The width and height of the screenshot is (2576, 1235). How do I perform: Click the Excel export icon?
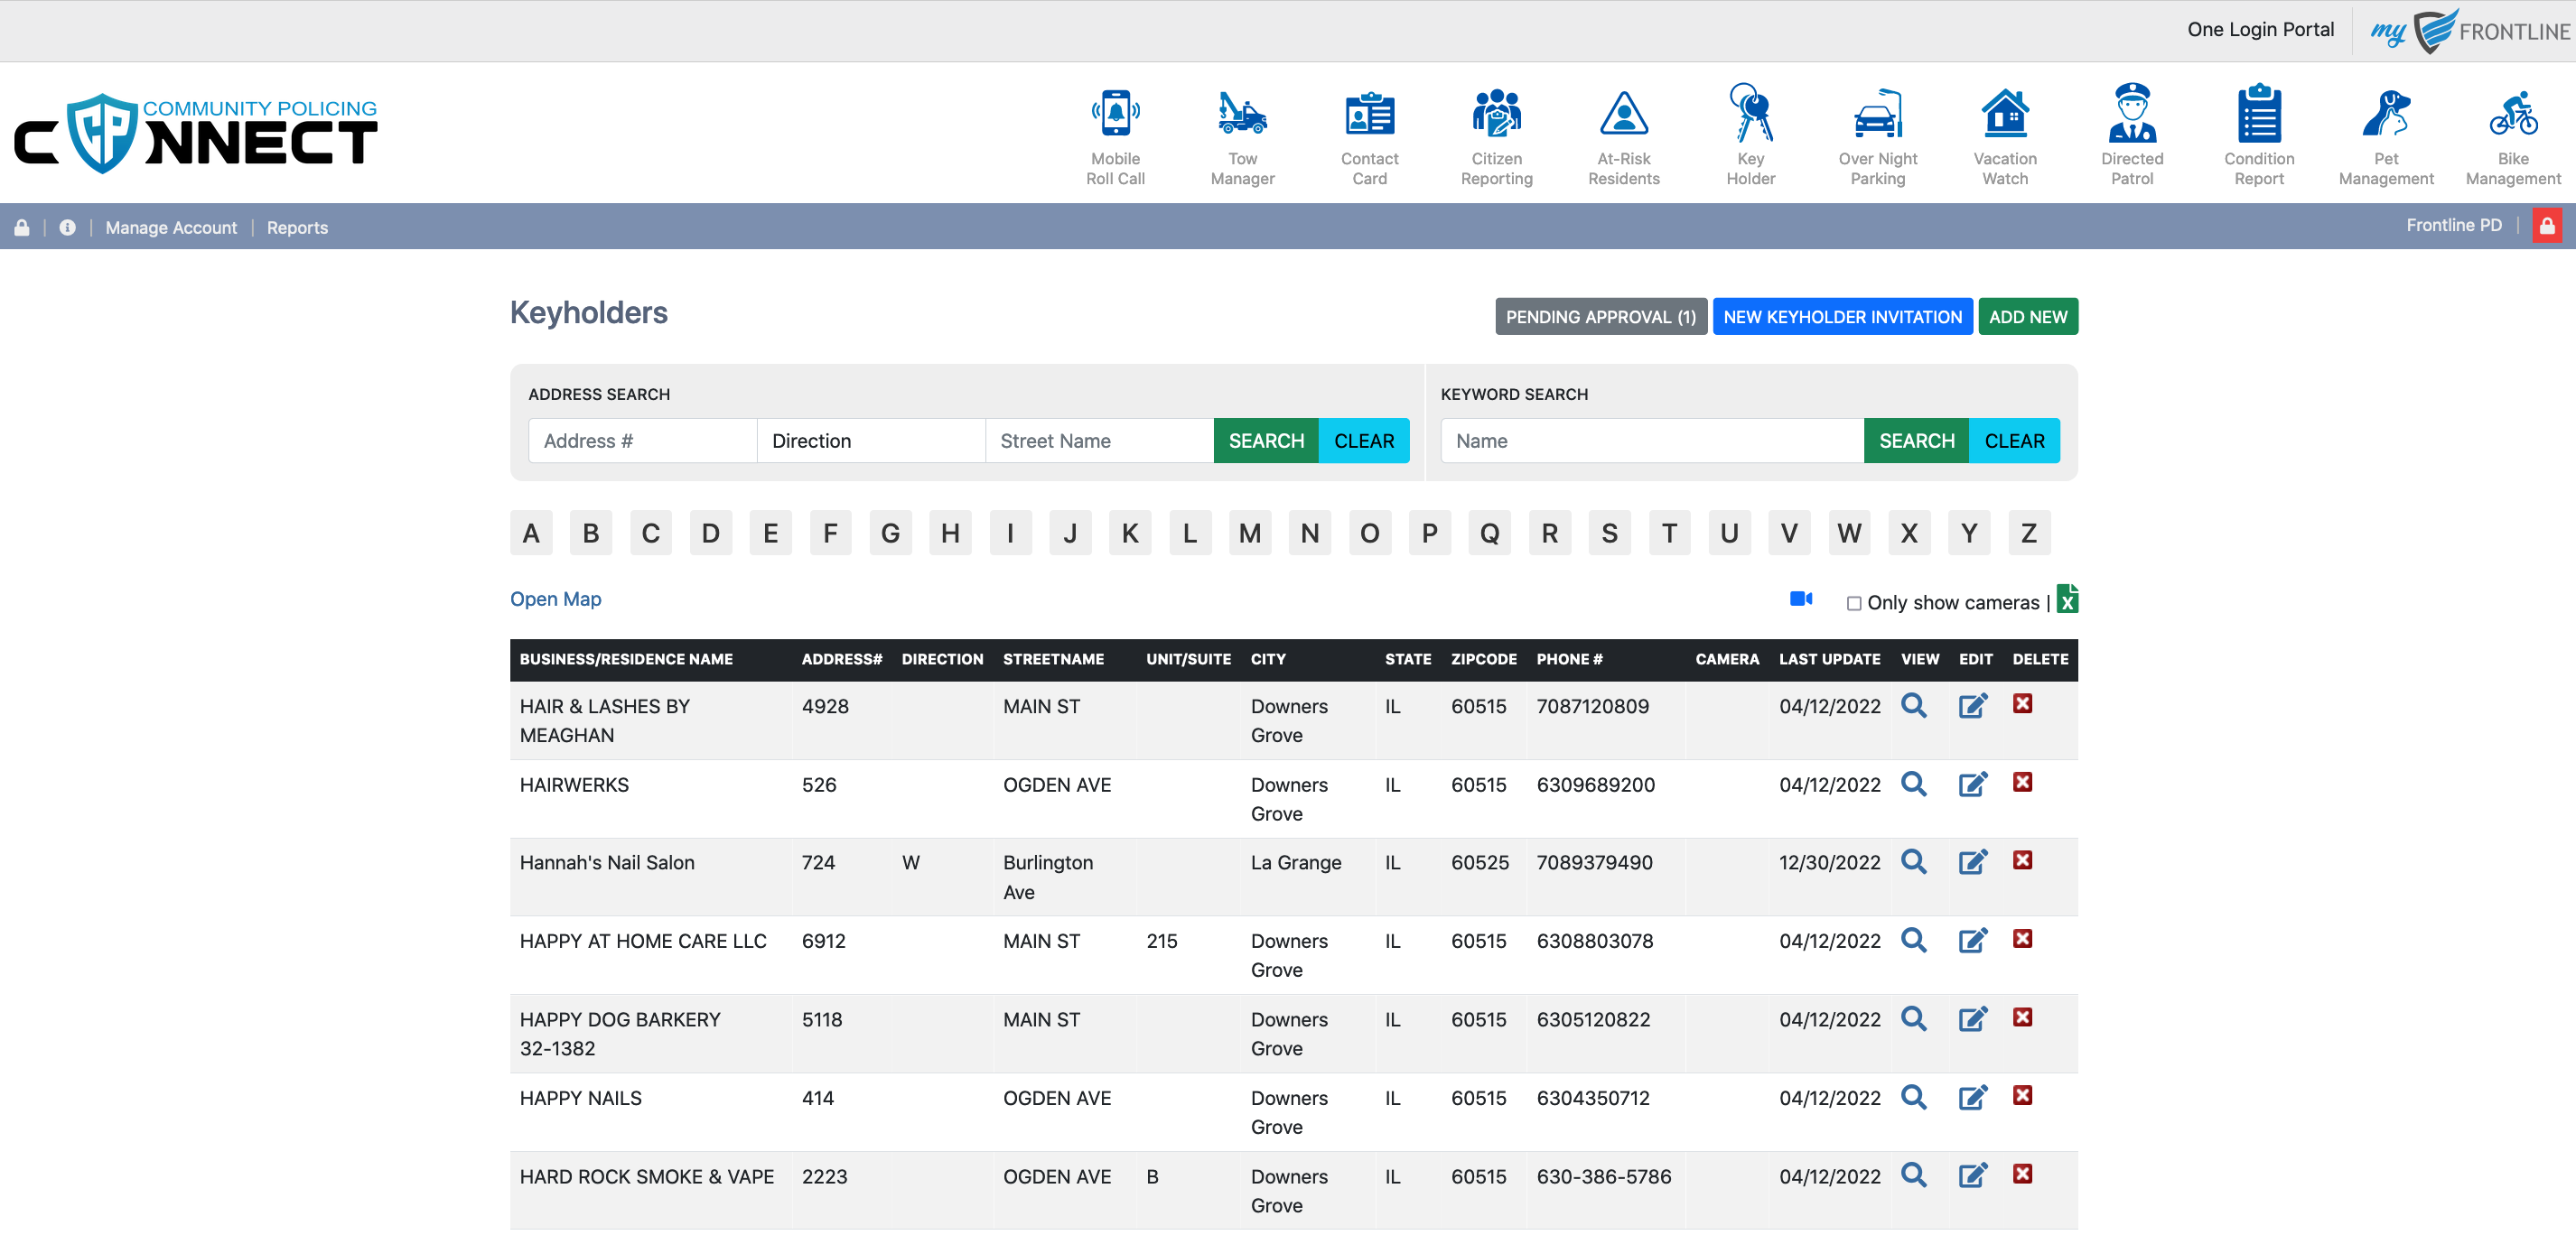pyautogui.click(x=2067, y=599)
